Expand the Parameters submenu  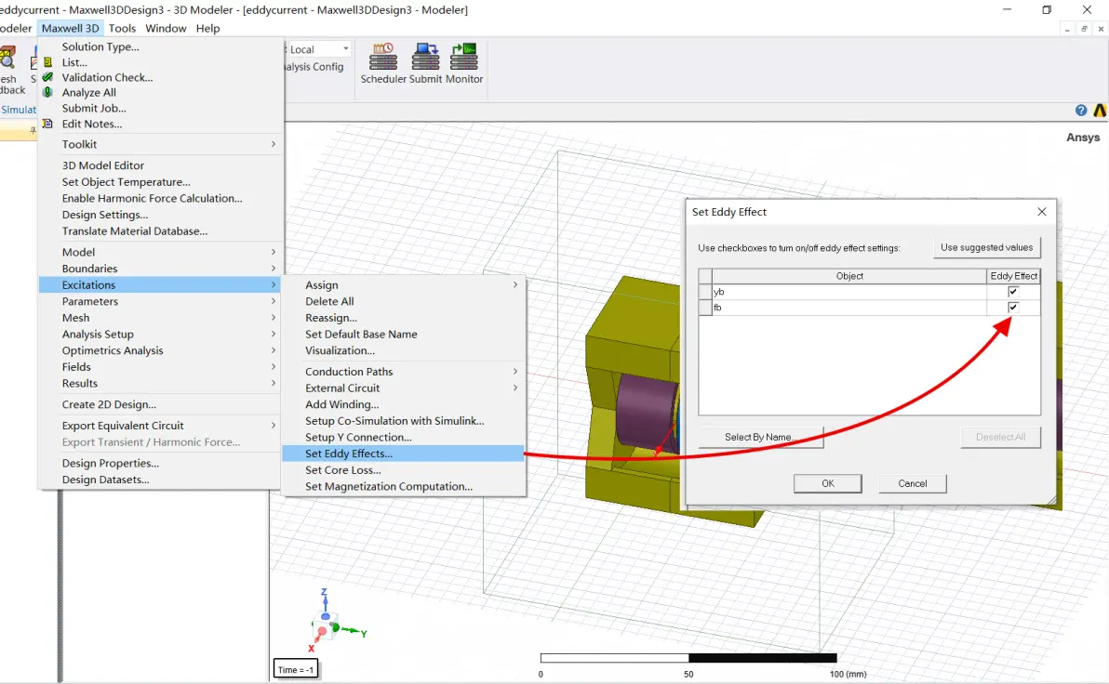[x=273, y=301]
